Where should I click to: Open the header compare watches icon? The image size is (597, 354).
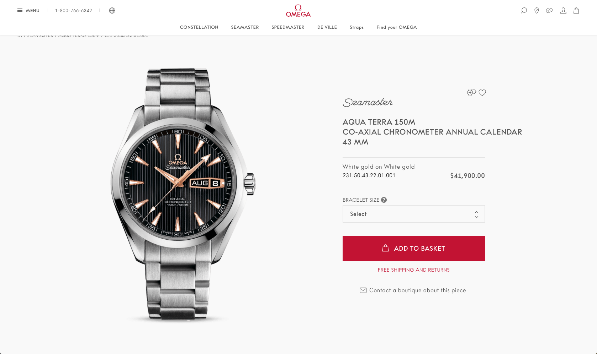(549, 11)
